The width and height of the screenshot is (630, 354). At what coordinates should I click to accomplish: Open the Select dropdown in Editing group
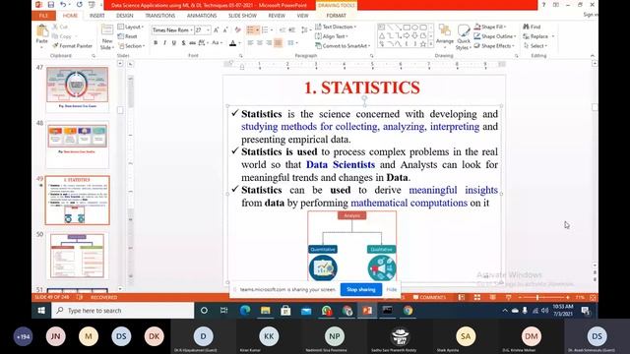pos(535,46)
